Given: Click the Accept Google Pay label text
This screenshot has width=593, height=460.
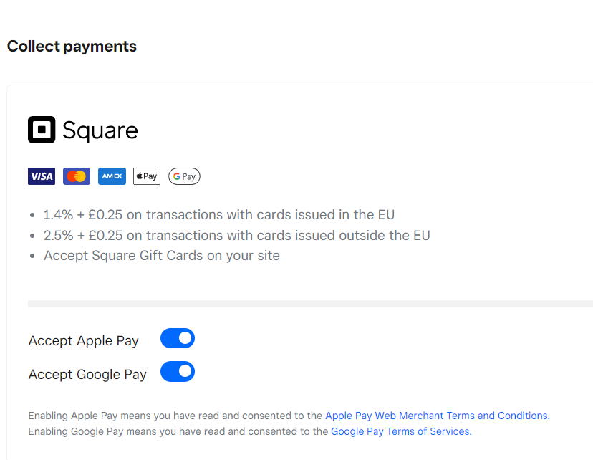Looking at the screenshot, I should pyautogui.click(x=87, y=375).
